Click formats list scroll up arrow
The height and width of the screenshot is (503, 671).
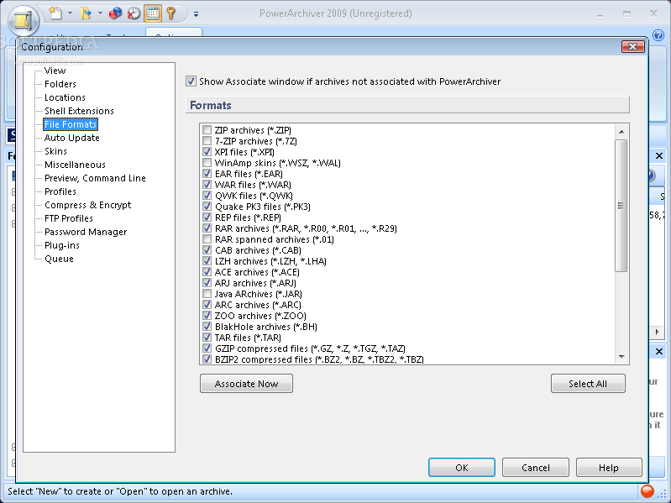(621, 132)
